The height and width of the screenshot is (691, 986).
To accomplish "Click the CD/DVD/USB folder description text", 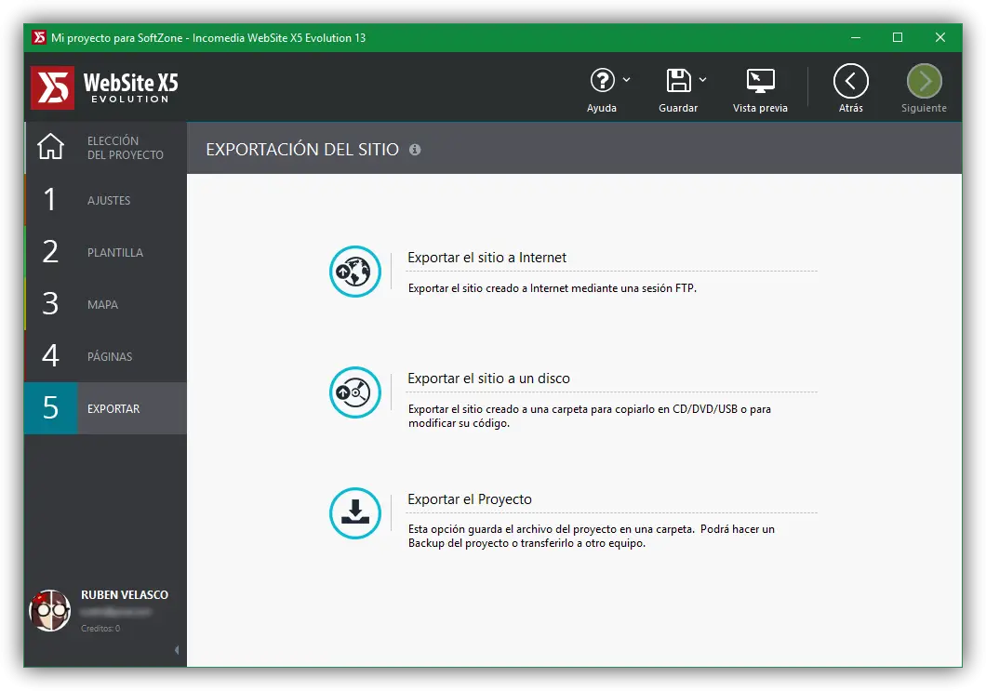I will (589, 416).
